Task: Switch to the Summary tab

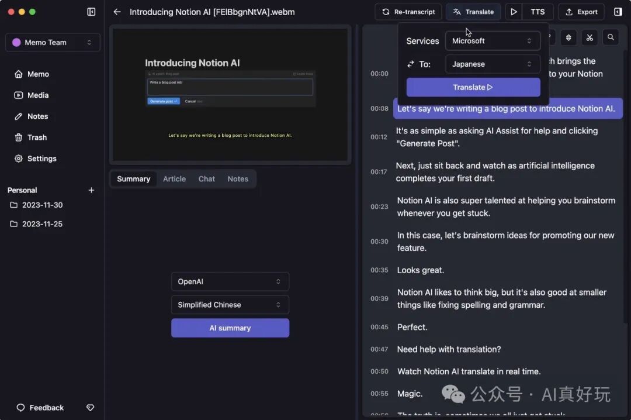Action: click(x=134, y=179)
